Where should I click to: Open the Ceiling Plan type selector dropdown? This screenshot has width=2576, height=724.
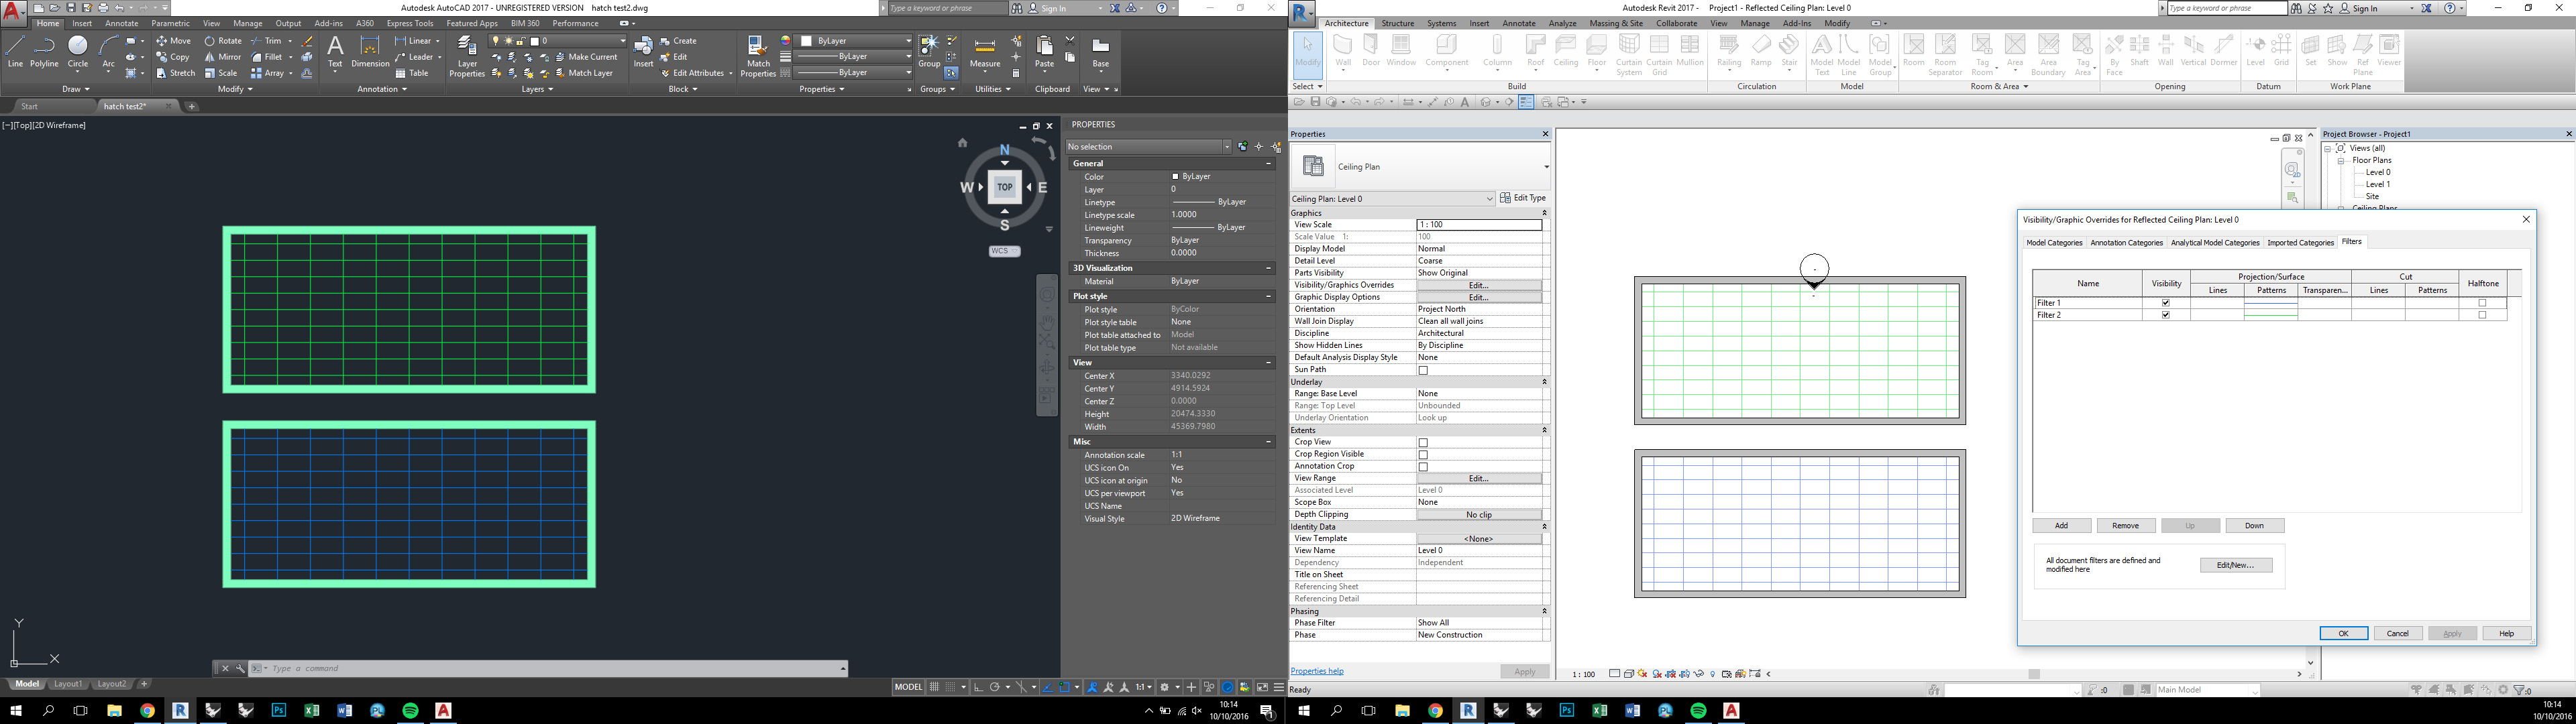click(1546, 167)
